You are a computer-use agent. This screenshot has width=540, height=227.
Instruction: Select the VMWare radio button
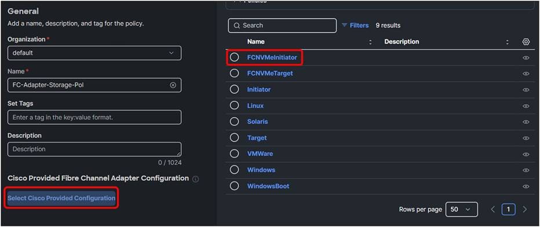[x=234, y=153]
